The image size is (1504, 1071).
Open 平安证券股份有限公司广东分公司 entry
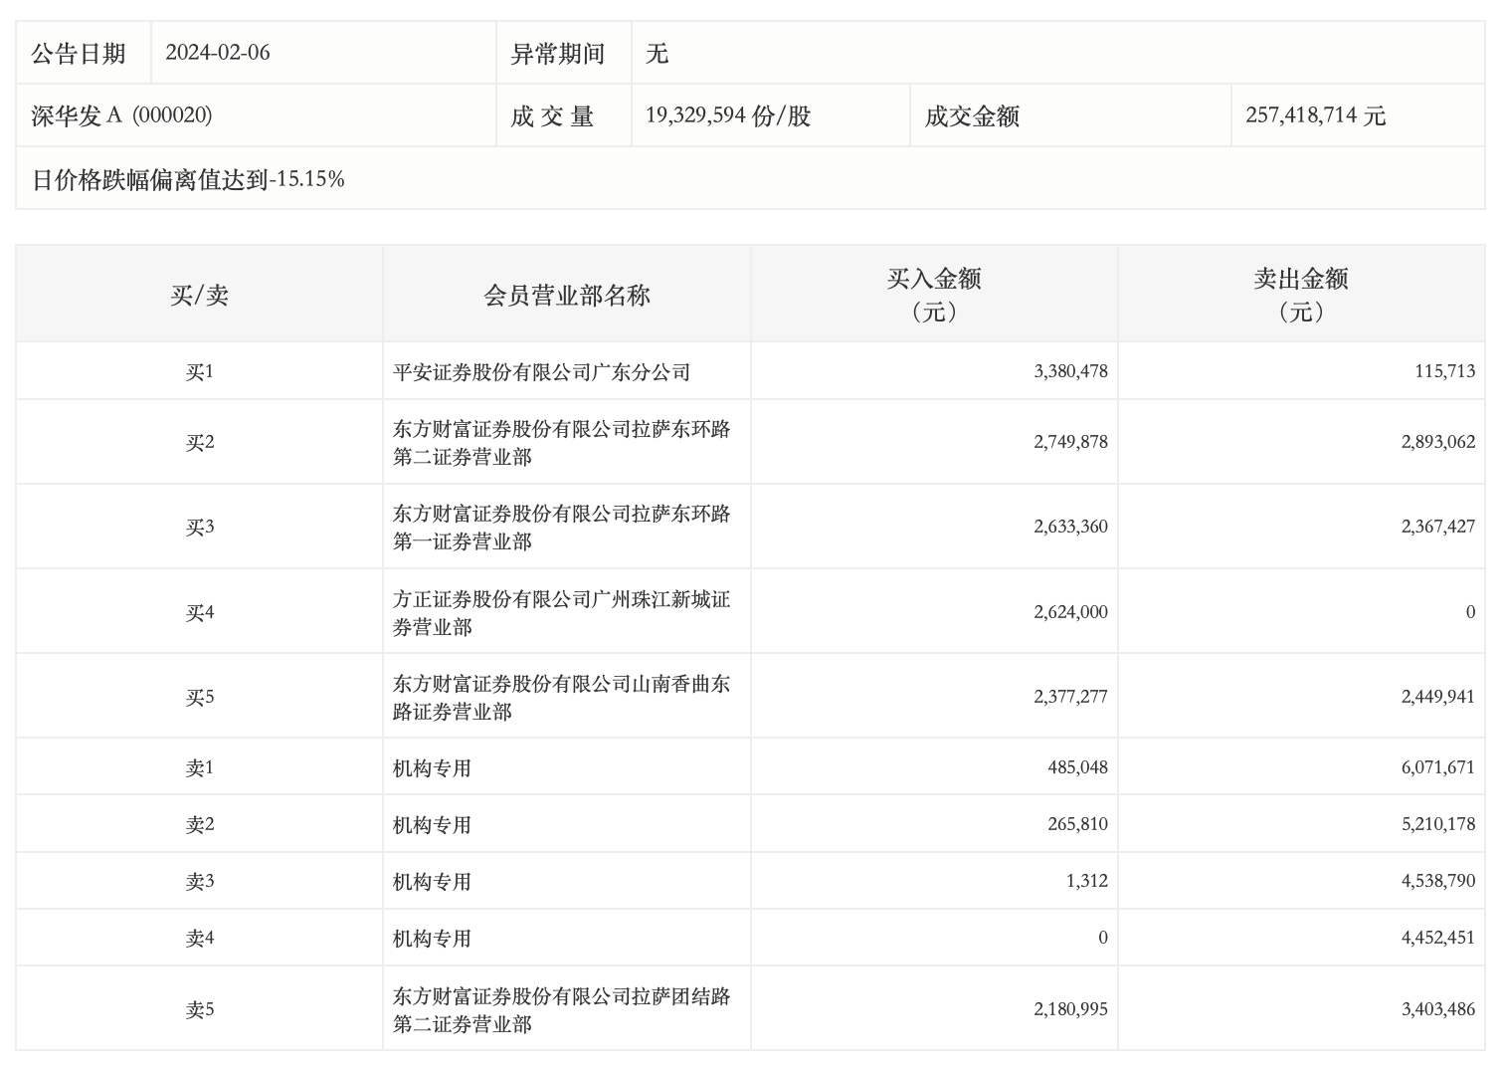click(x=541, y=372)
